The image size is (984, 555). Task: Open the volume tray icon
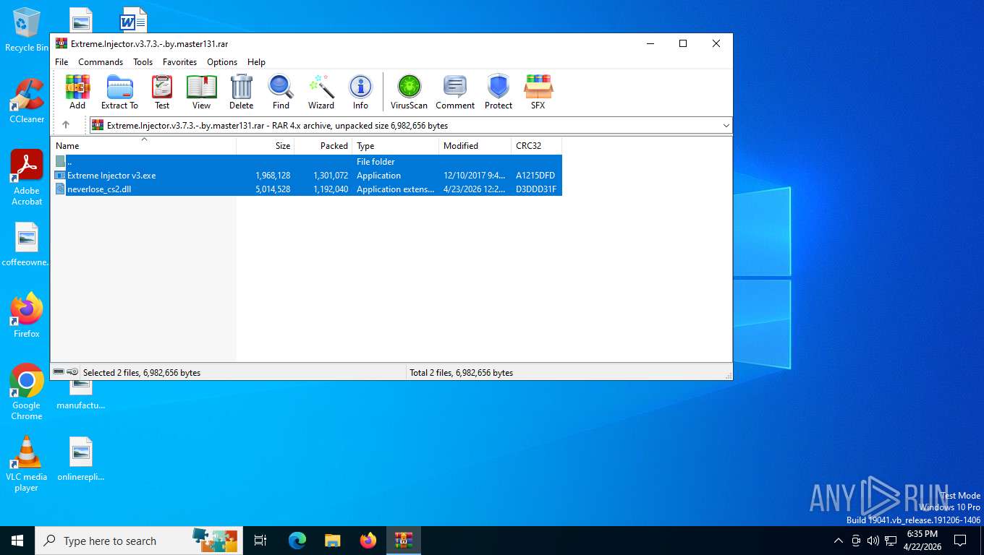click(x=873, y=541)
